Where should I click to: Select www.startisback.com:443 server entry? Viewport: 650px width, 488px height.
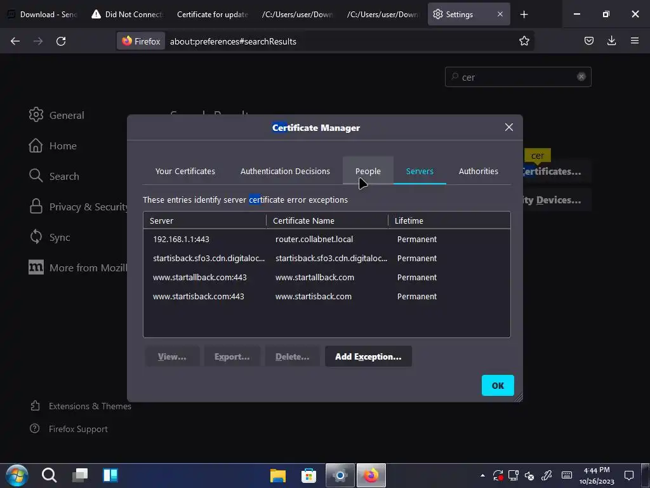coord(199,297)
